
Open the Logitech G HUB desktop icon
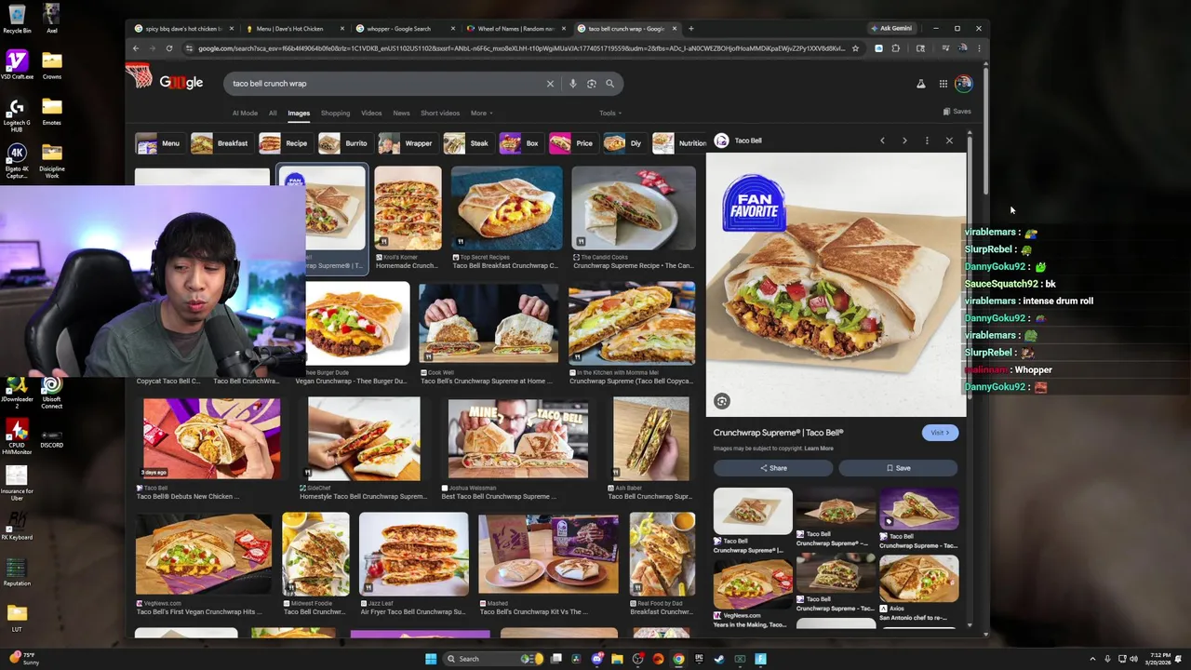[x=17, y=114]
